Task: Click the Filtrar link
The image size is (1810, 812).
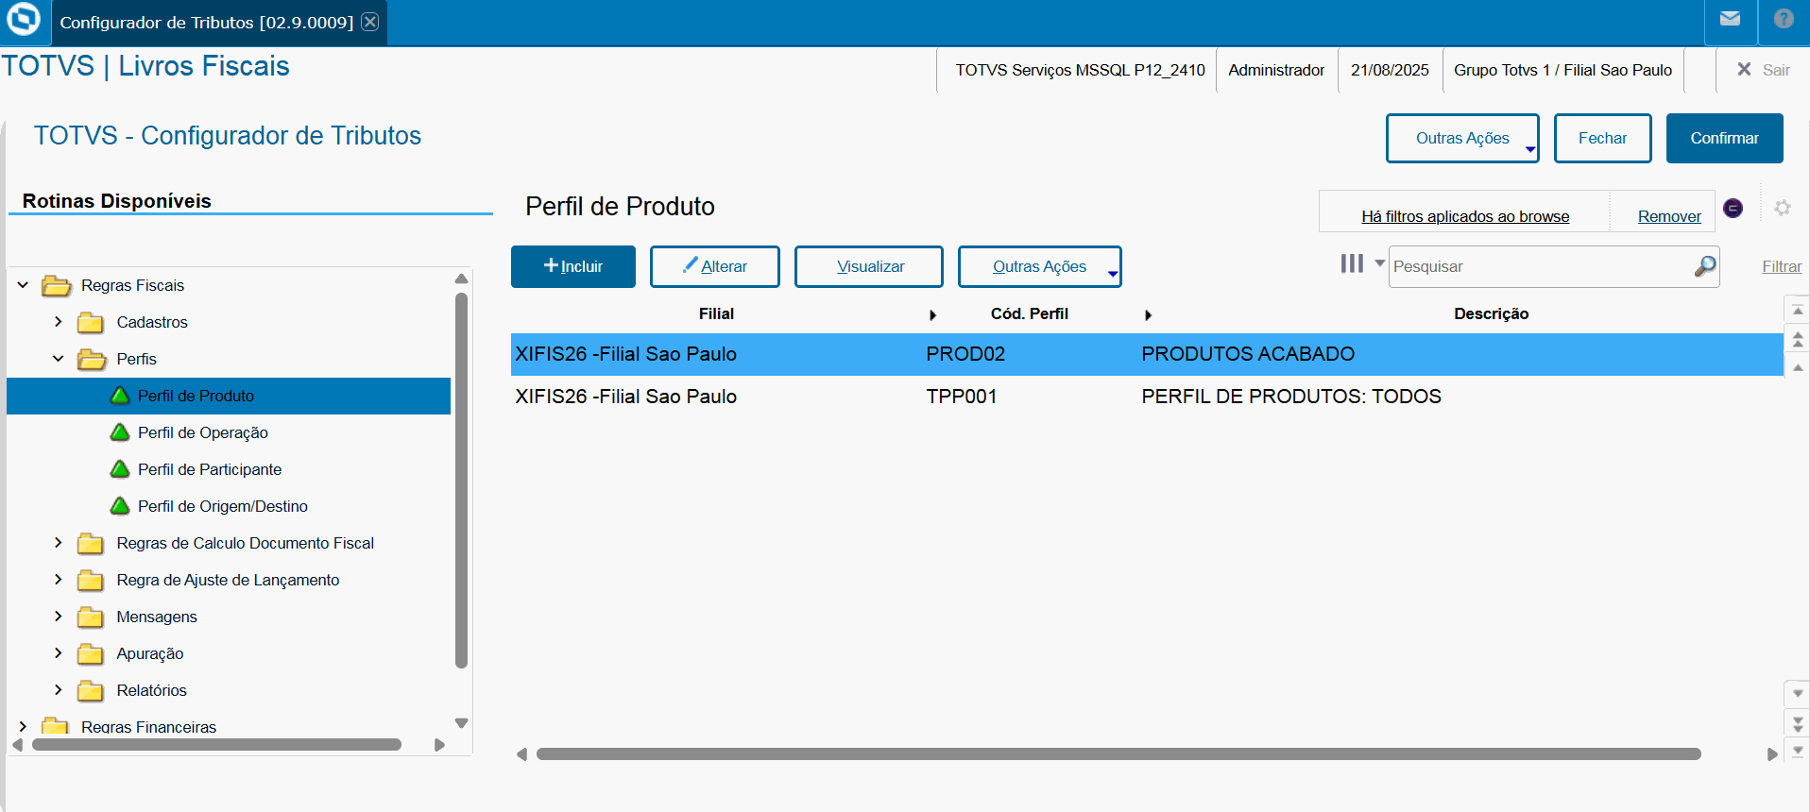Action: pyautogui.click(x=1782, y=266)
